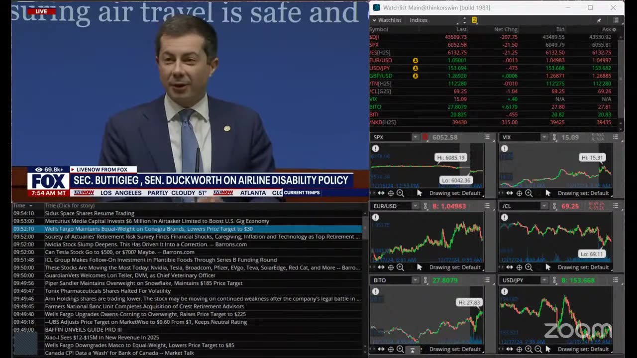Open the SPX symbol dropdown arrow
The height and width of the screenshot is (358, 637).
coord(415,137)
